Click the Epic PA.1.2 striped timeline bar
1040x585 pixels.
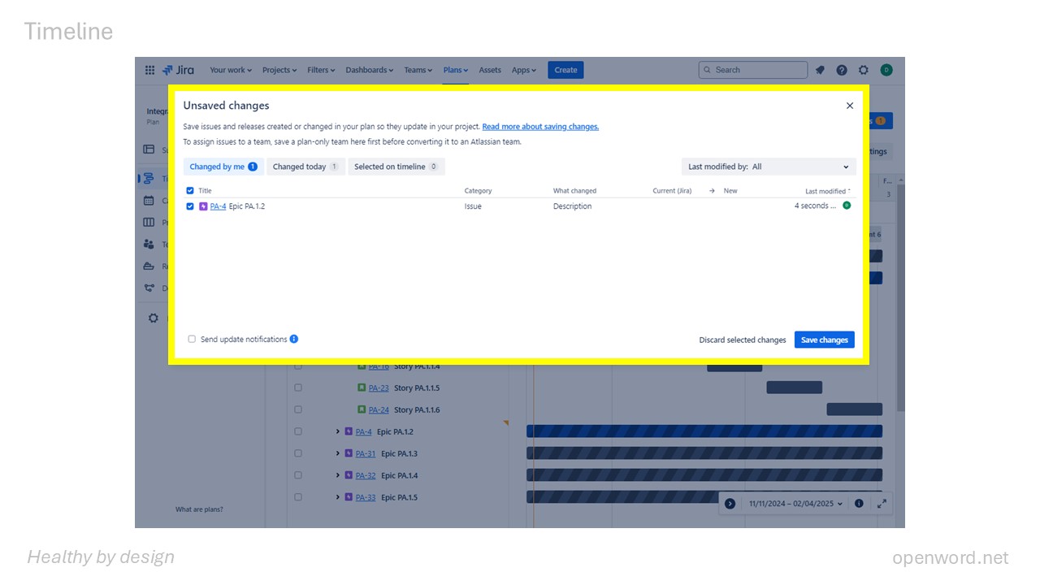(x=704, y=431)
